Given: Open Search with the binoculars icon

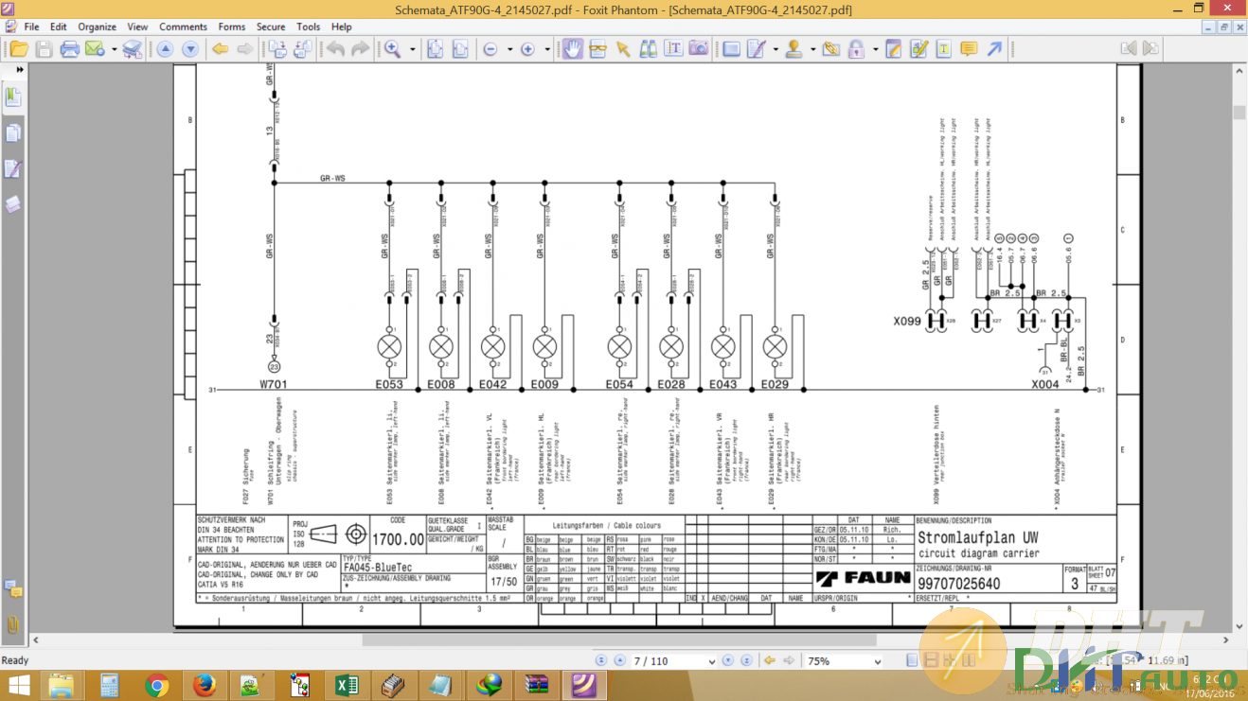Looking at the screenshot, I should click(x=649, y=49).
